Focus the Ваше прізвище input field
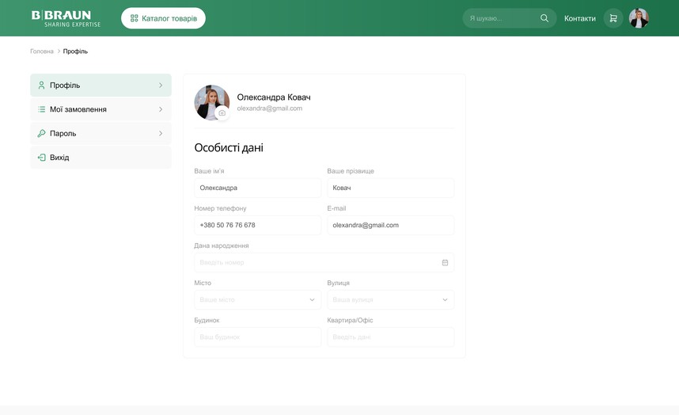679x415 pixels. click(x=391, y=188)
